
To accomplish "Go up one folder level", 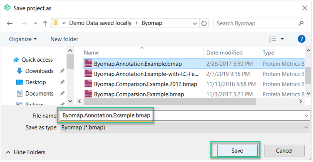I will point(45,24).
